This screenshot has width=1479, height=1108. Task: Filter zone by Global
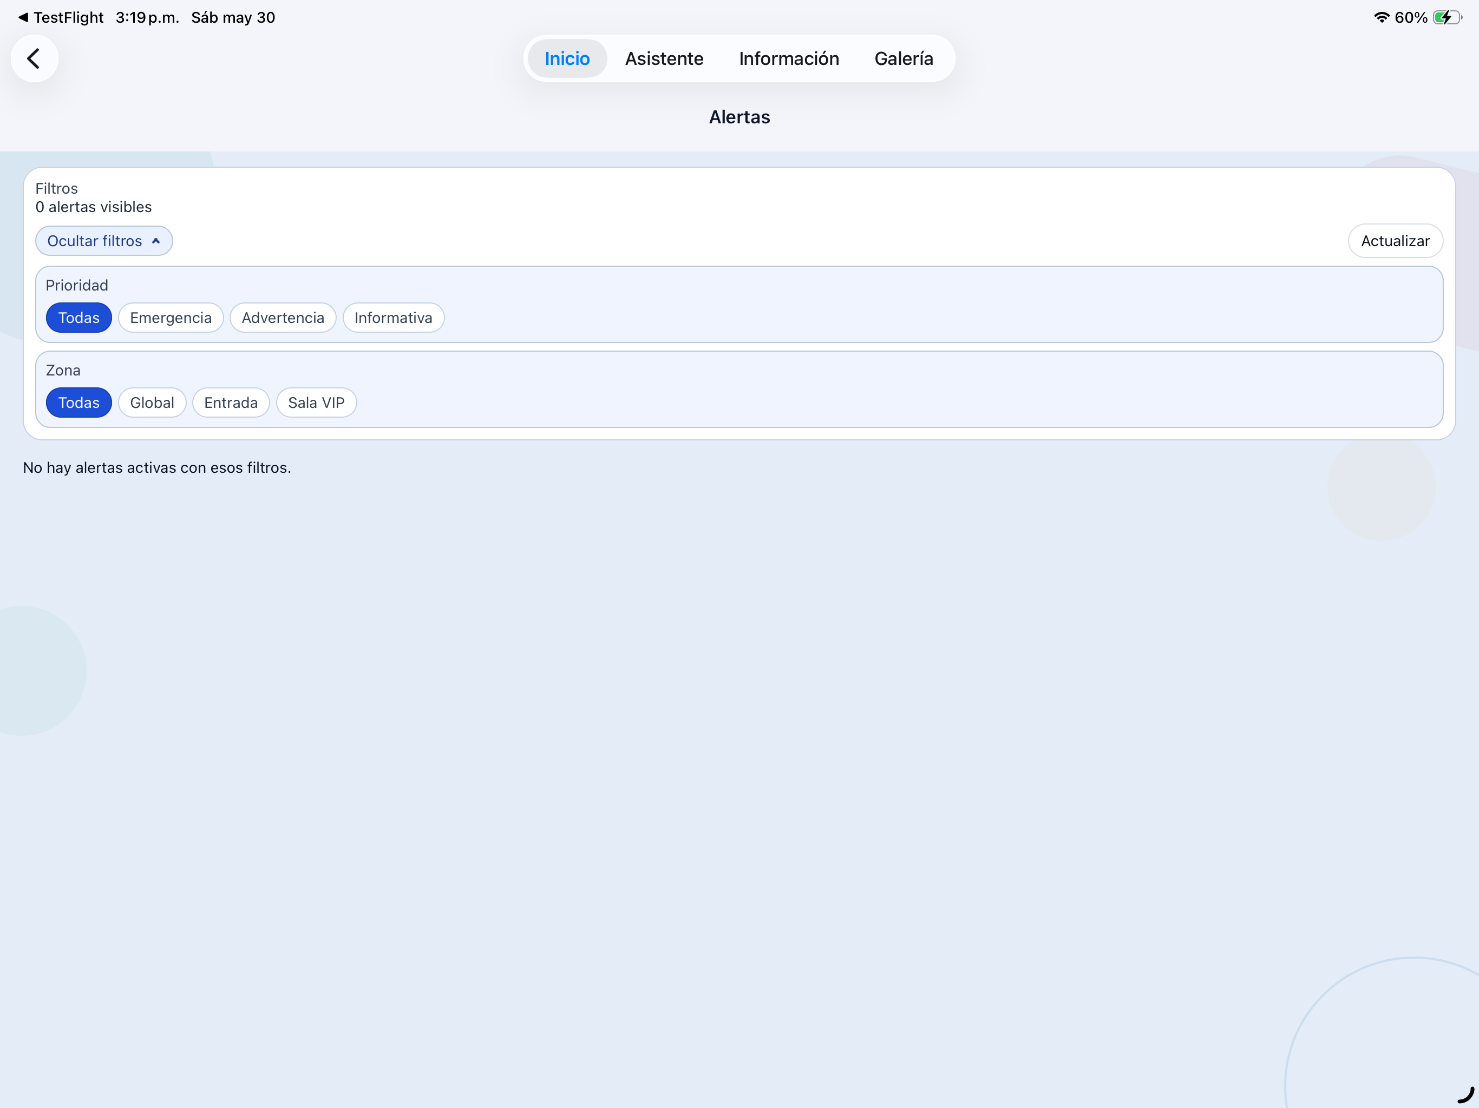click(x=153, y=403)
